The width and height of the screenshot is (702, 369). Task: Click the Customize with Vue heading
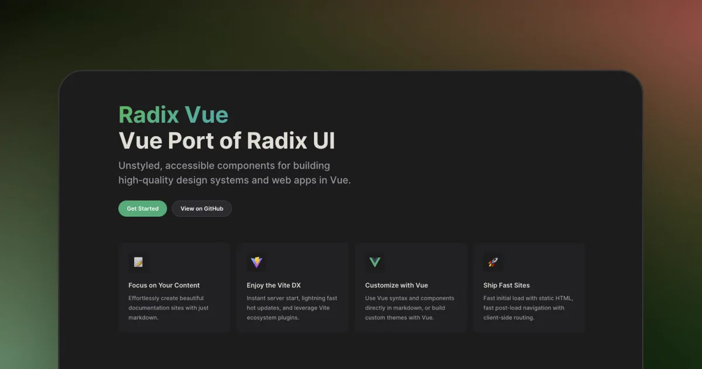397,285
